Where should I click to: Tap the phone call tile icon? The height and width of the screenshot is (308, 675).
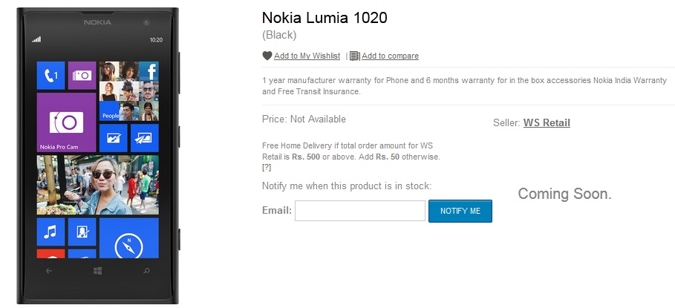coord(51,75)
